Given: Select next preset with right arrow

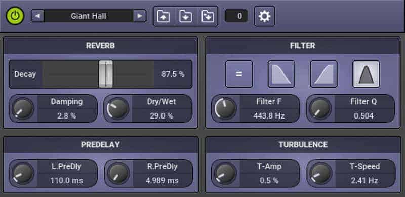Looking at the screenshot, I should pyautogui.click(x=140, y=16).
